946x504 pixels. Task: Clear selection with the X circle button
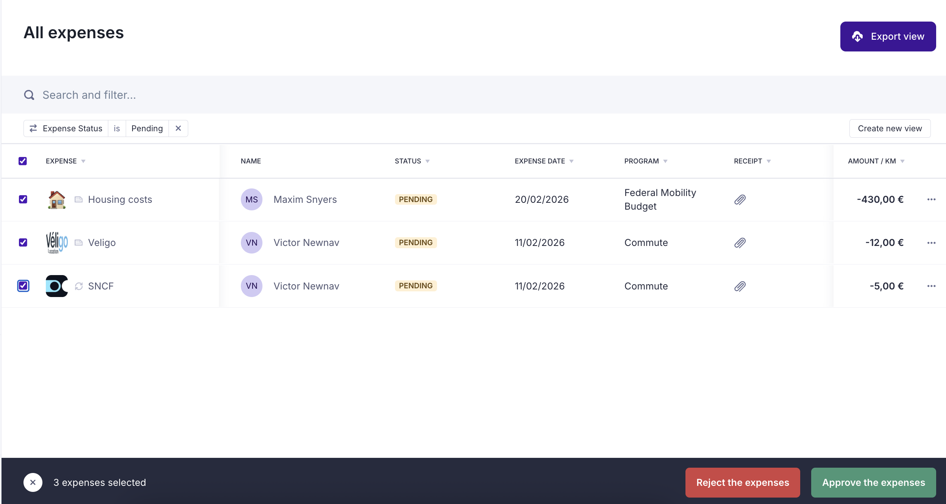pyautogui.click(x=33, y=482)
